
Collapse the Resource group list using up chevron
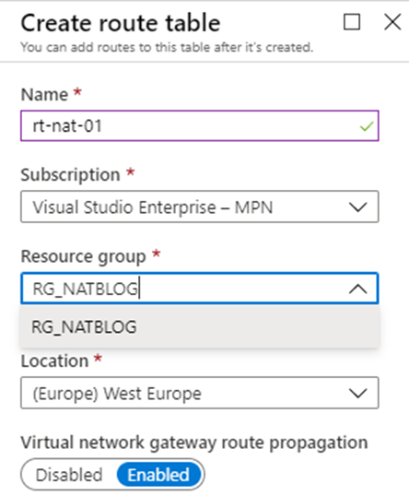pos(357,289)
